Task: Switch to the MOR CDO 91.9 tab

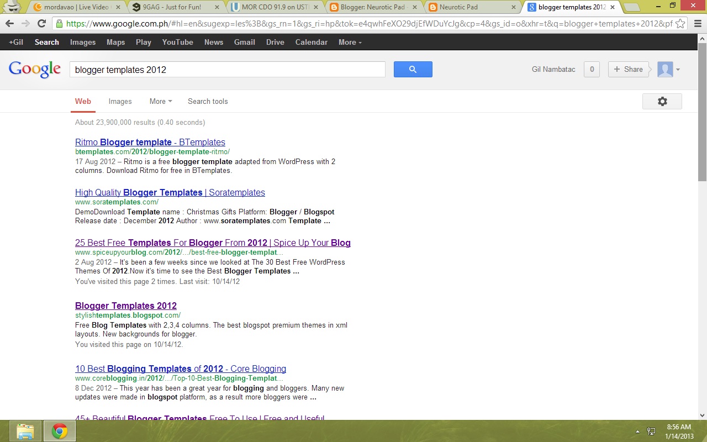Action: pyautogui.click(x=272, y=7)
